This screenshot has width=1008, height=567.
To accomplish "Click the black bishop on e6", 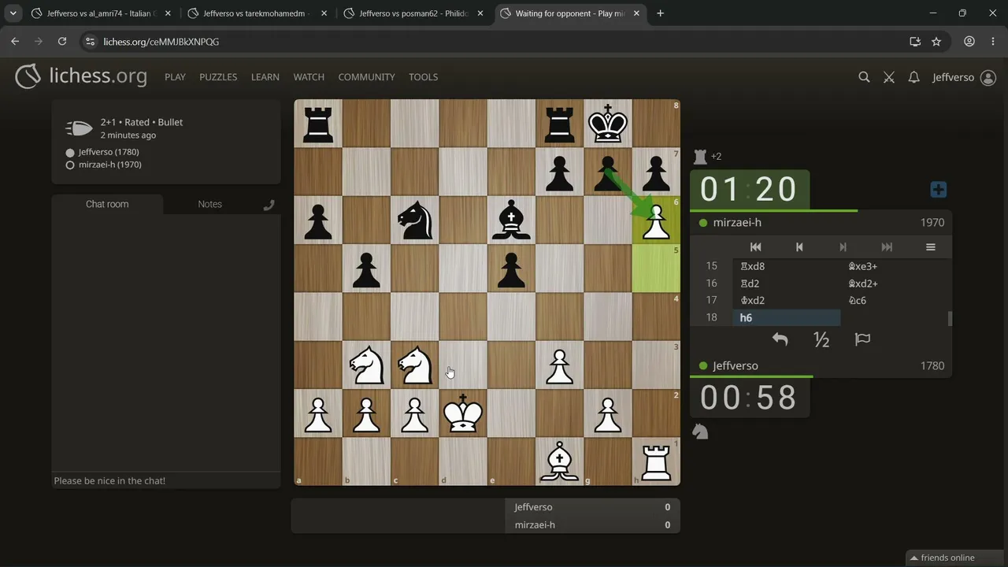I will click(512, 220).
